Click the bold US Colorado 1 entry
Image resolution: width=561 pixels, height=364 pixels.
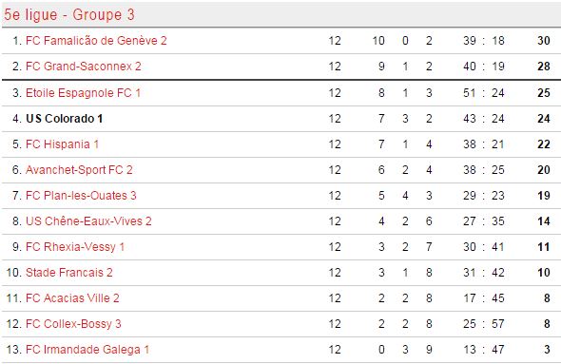(x=65, y=119)
